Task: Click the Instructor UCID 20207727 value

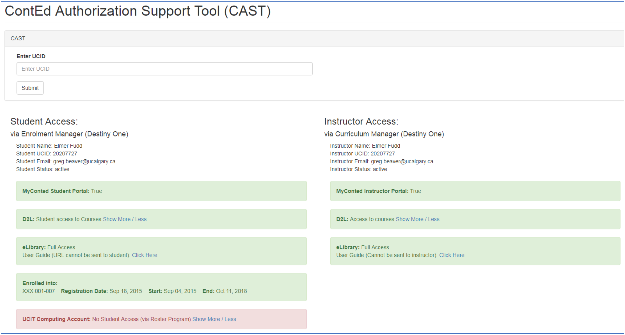Action: 383,154
